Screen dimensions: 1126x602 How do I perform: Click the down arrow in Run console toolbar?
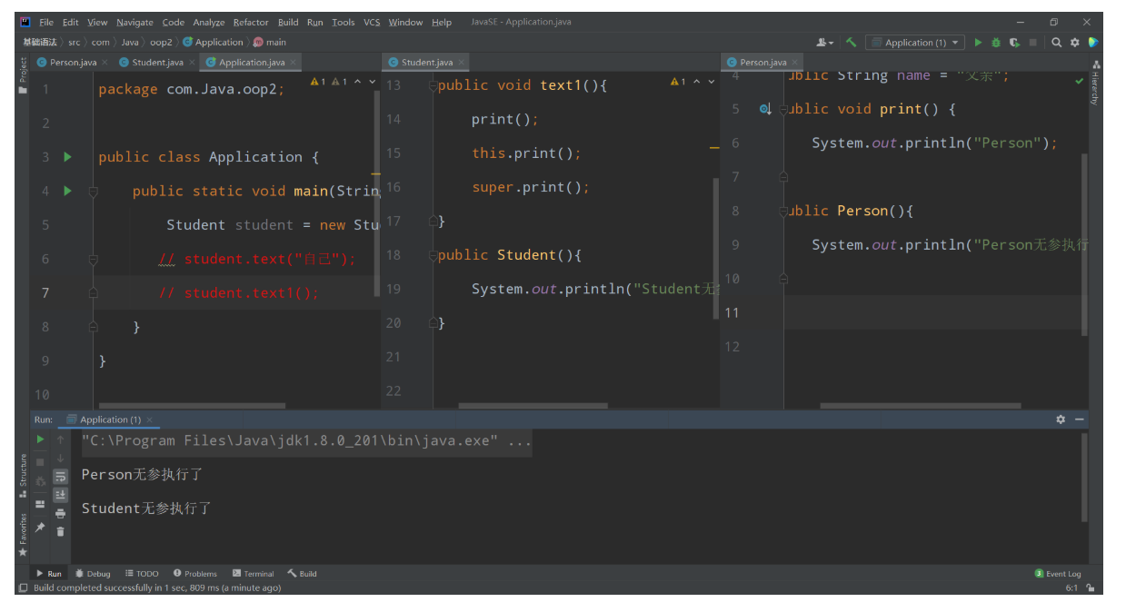(60, 459)
